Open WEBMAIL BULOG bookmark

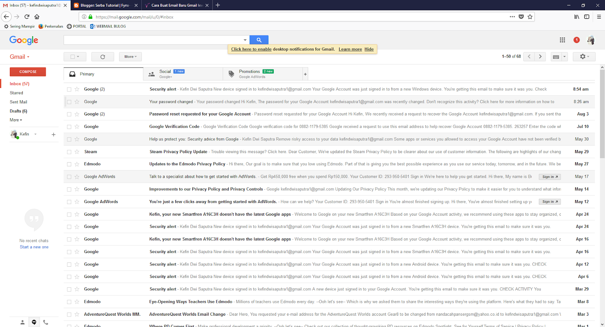pyautogui.click(x=108, y=26)
